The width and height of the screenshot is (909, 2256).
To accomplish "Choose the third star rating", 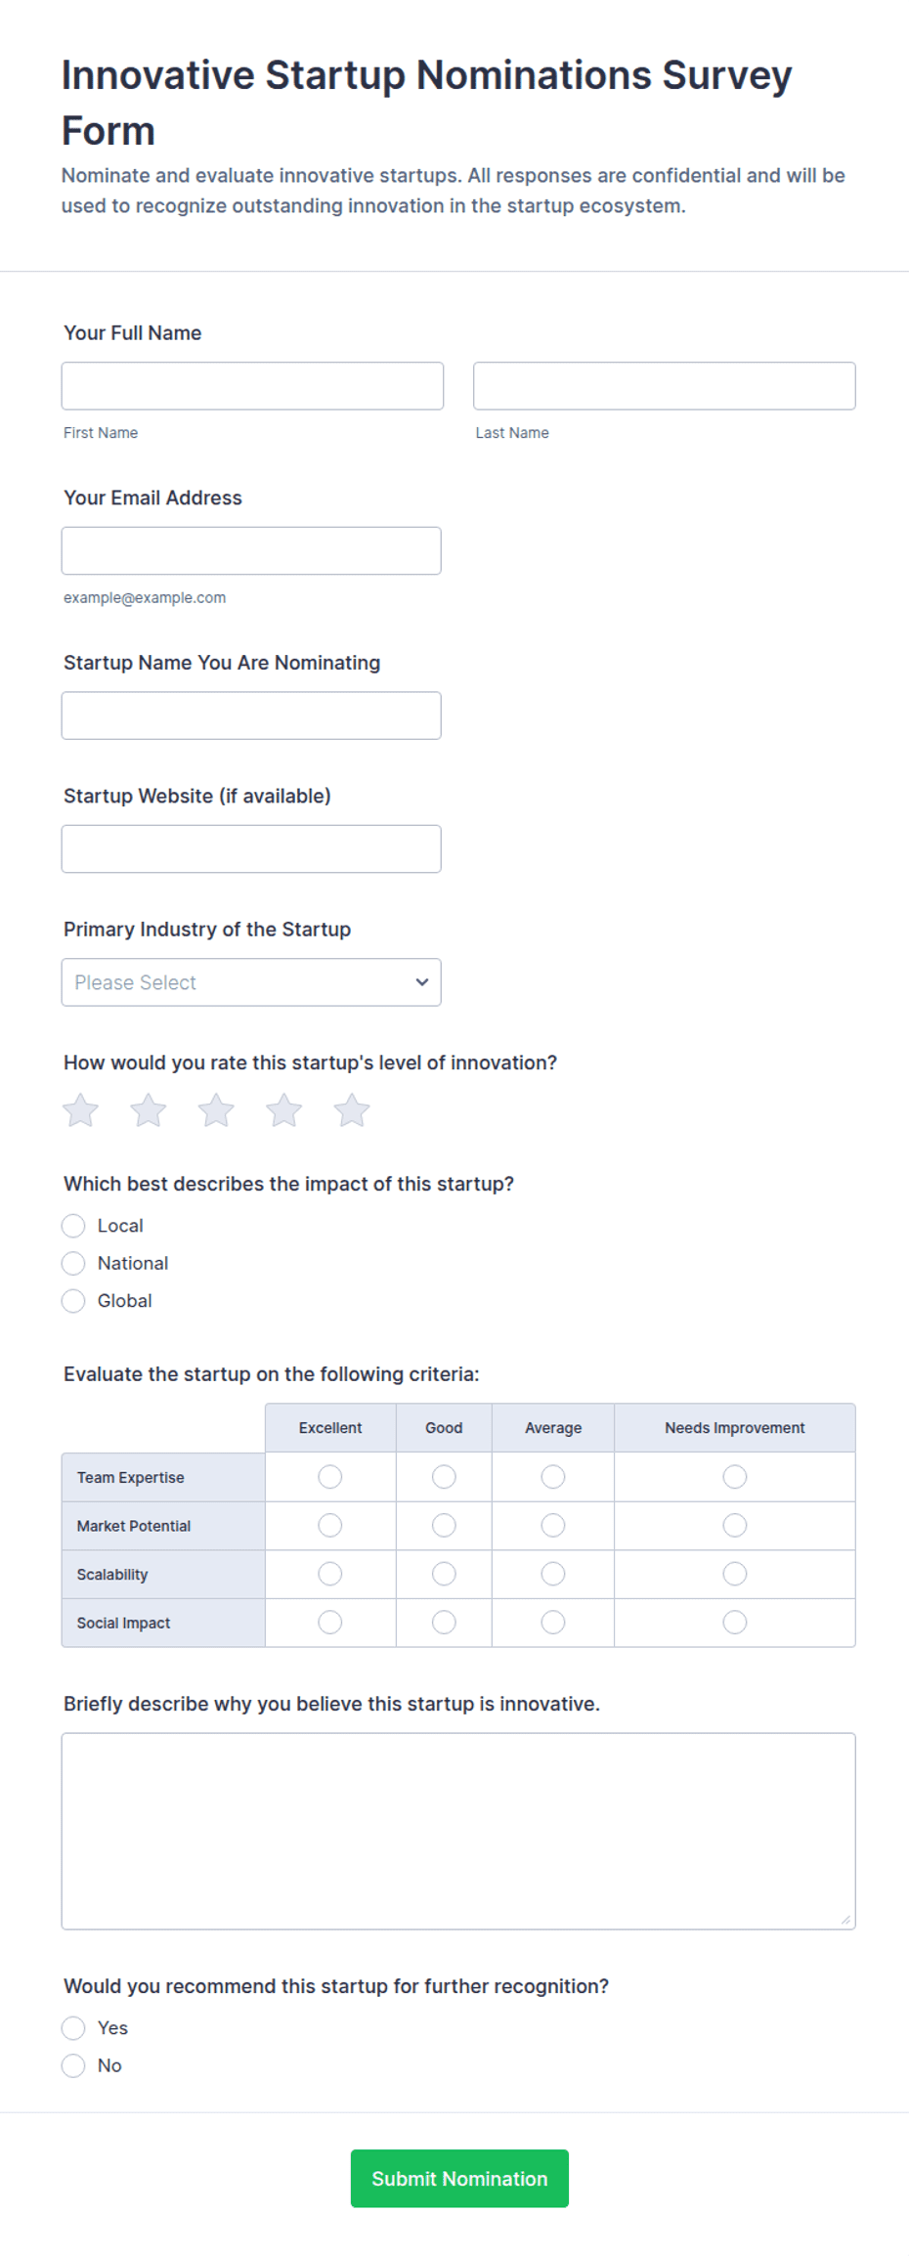I will point(216,1110).
